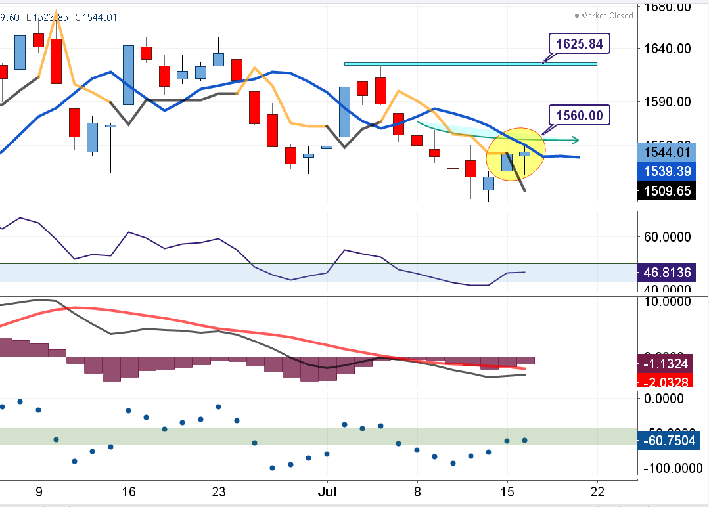Viewport: 709px width, 507px height.
Task: Click the tall blue candle at Jul start
Action: [x=344, y=111]
